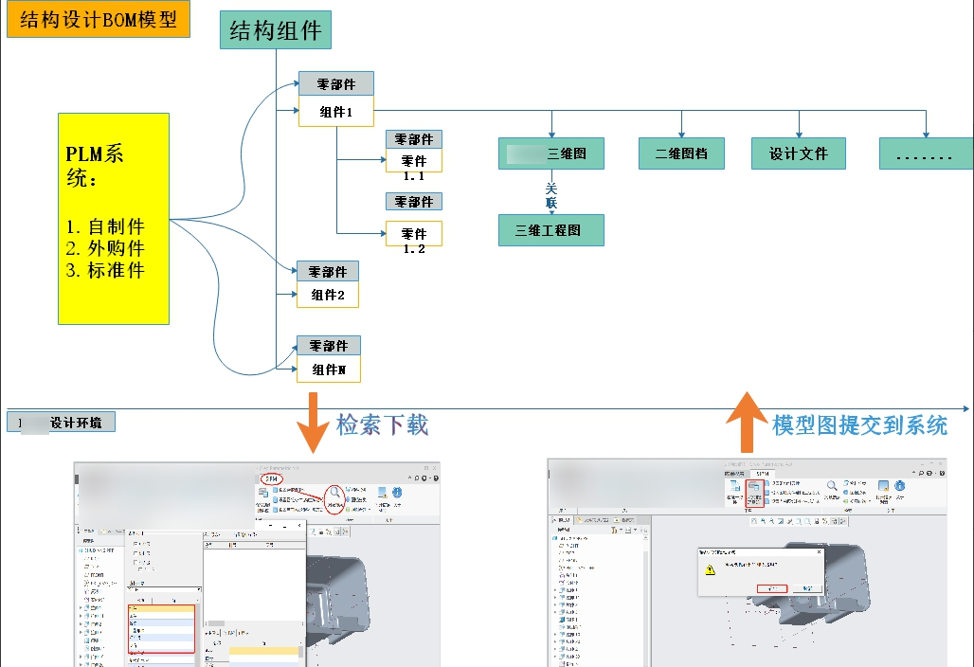Click the 组件N box

[x=329, y=370]
